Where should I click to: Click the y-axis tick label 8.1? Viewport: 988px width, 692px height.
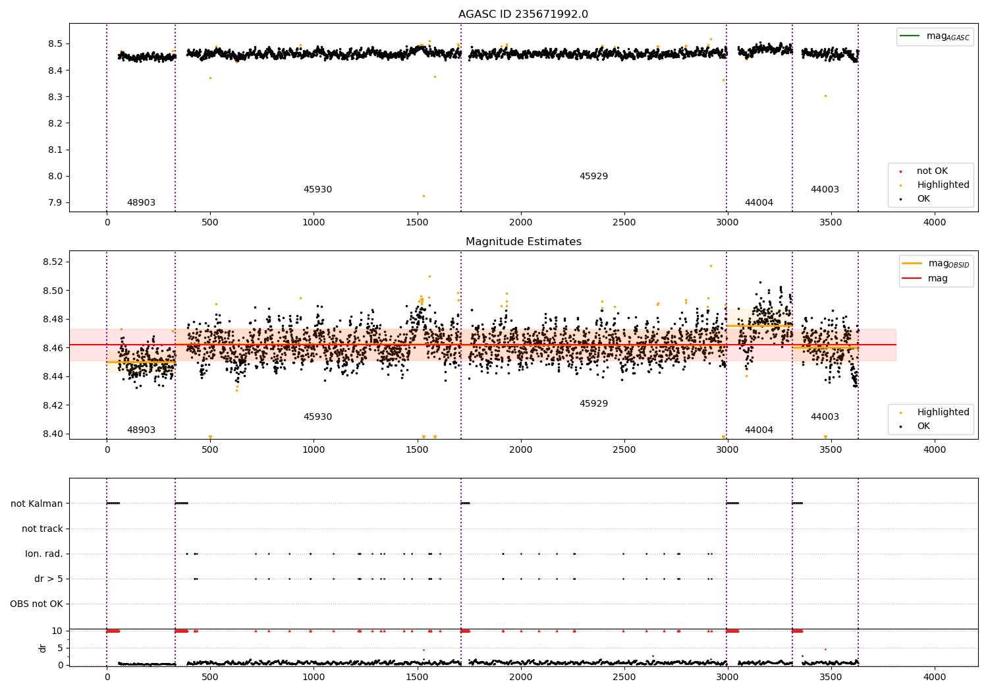click(x=55, y=150)
